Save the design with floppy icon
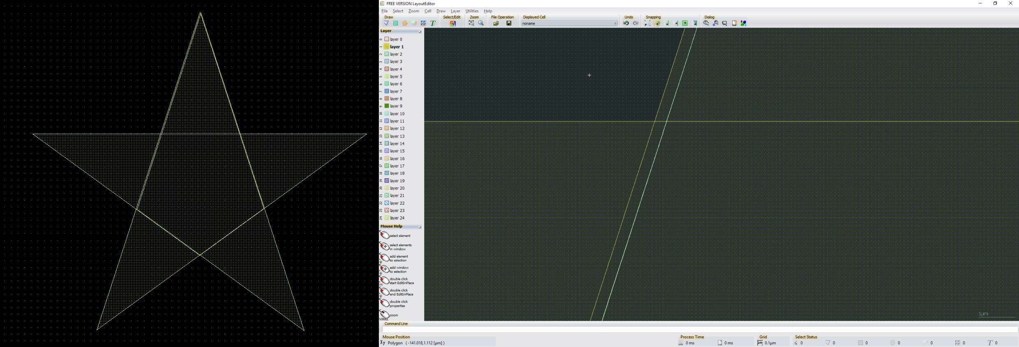The width and height of the screenshot is (1019, 347). (509, 23)
